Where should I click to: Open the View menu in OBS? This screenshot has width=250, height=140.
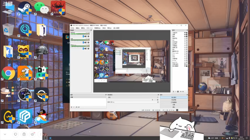pos(83,28)
